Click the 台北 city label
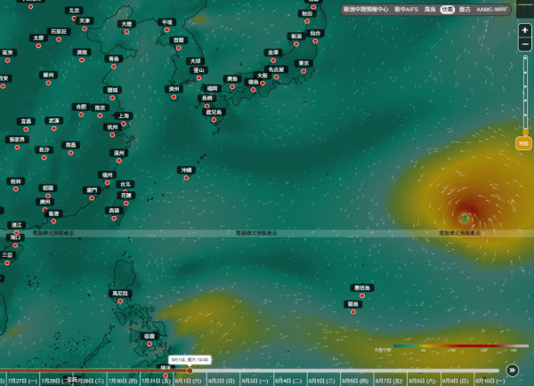 [x=125, y=184]
